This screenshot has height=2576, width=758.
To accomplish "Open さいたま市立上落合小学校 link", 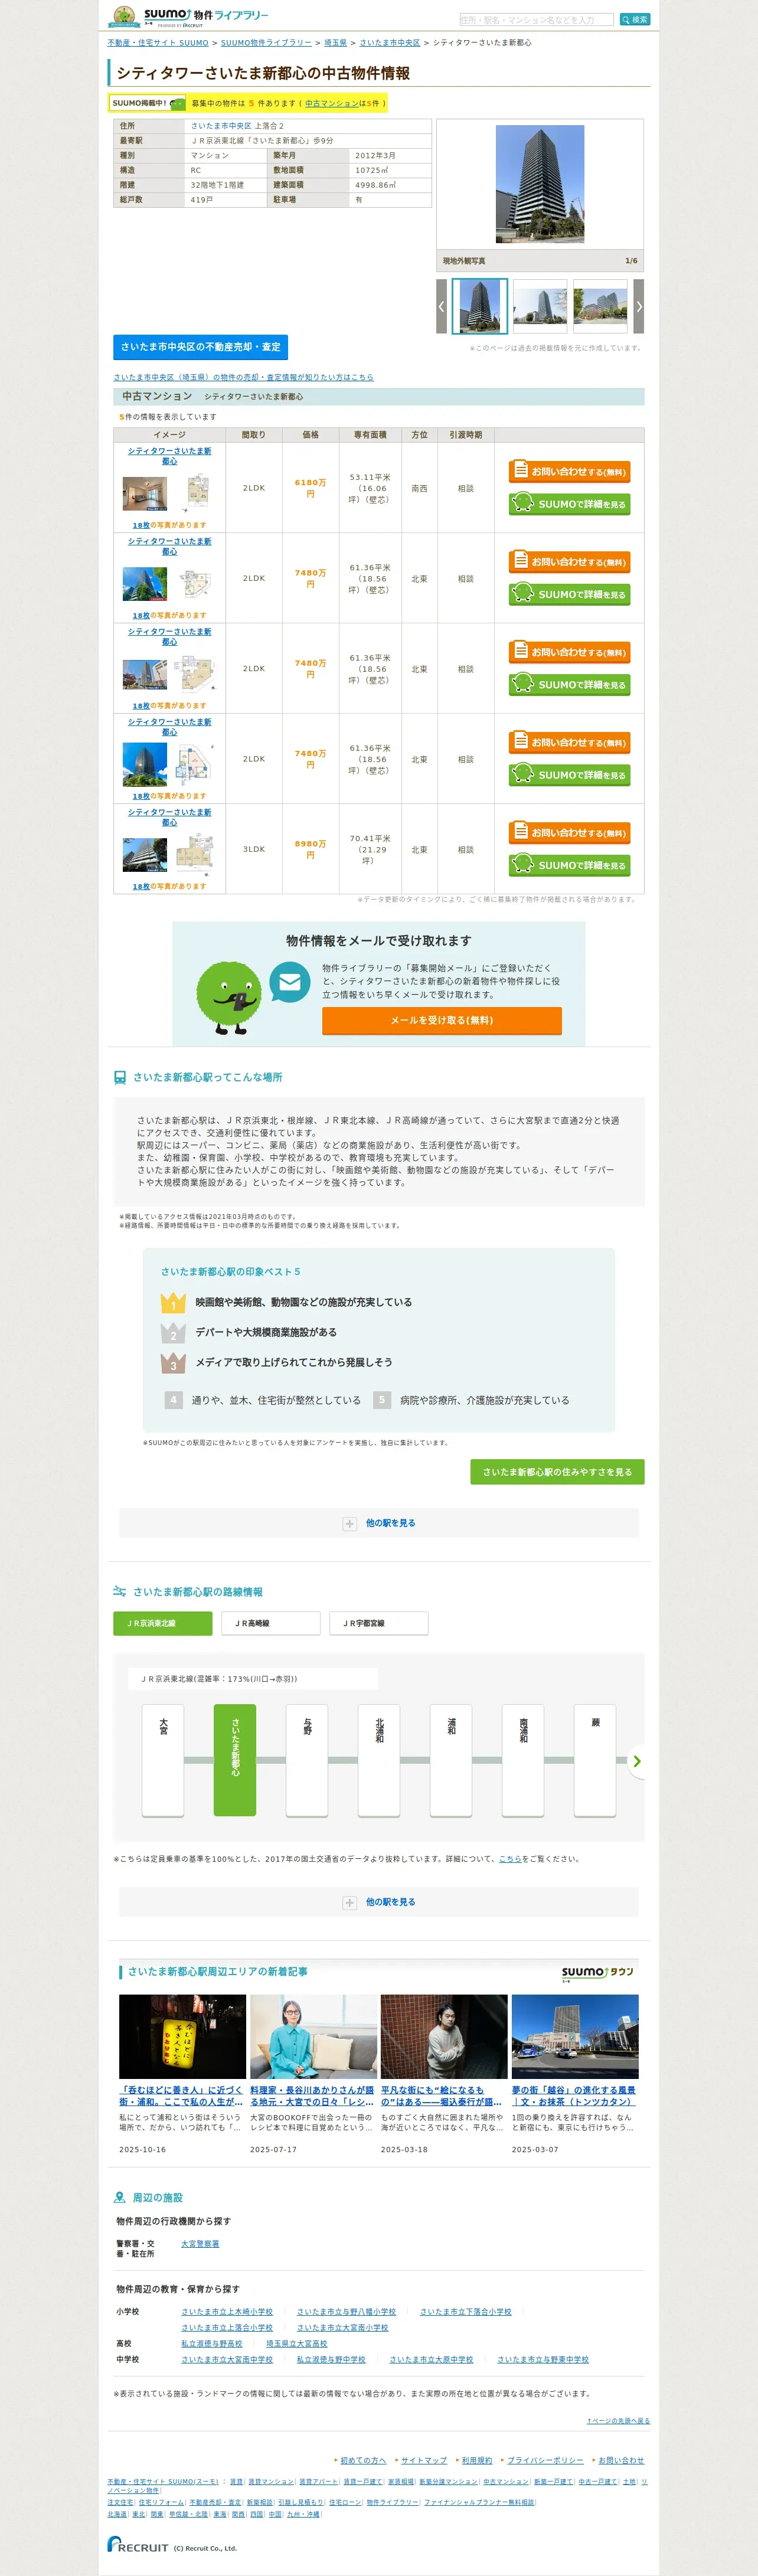I will coord(227,2327).
